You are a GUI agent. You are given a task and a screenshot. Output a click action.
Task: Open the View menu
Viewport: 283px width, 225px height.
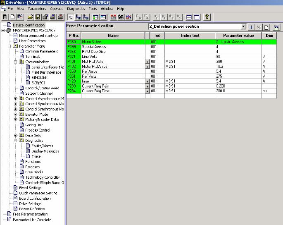pyautogui.click(x=20, y=9)
